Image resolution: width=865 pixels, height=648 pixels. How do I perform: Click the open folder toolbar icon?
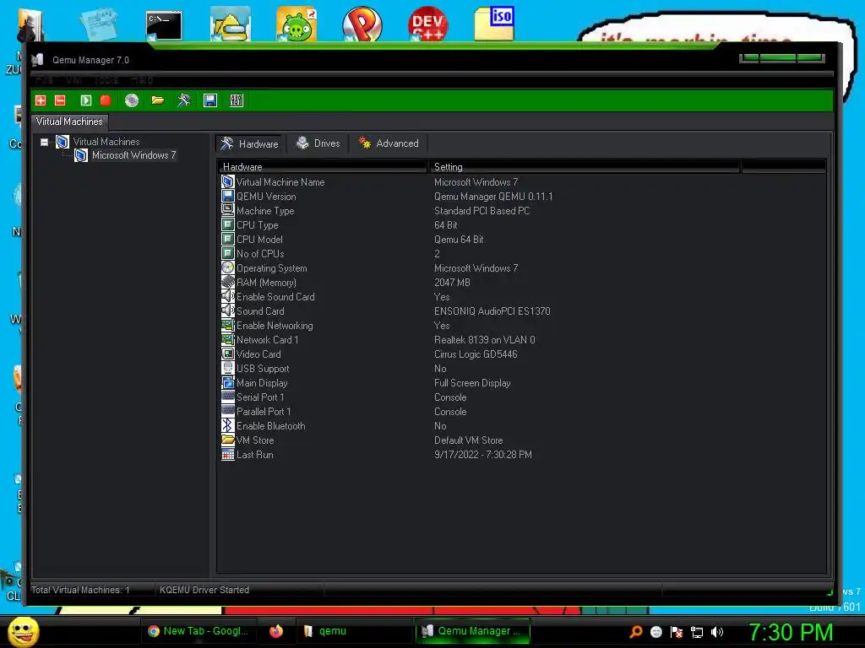click(158, 100)
